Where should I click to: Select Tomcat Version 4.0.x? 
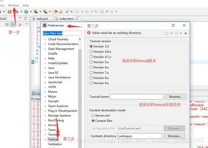coord(100,52)
